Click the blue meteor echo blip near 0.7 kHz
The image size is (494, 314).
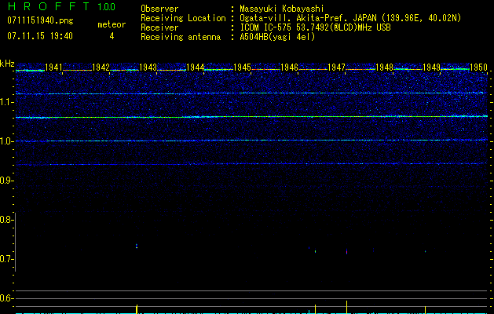pos(137,246)
